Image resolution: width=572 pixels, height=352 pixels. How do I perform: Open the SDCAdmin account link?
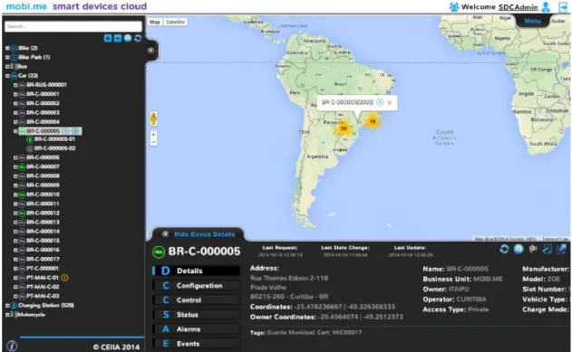(x=518, y=7)
